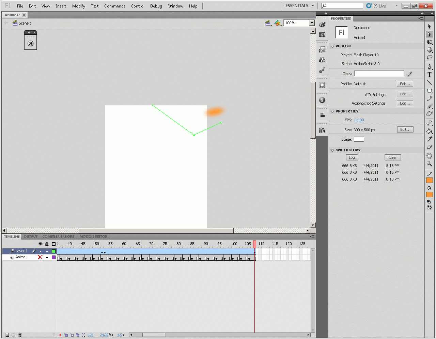Select the Subselection tool
The height and width of the screenshot is (339, 436).
(429, 34)
